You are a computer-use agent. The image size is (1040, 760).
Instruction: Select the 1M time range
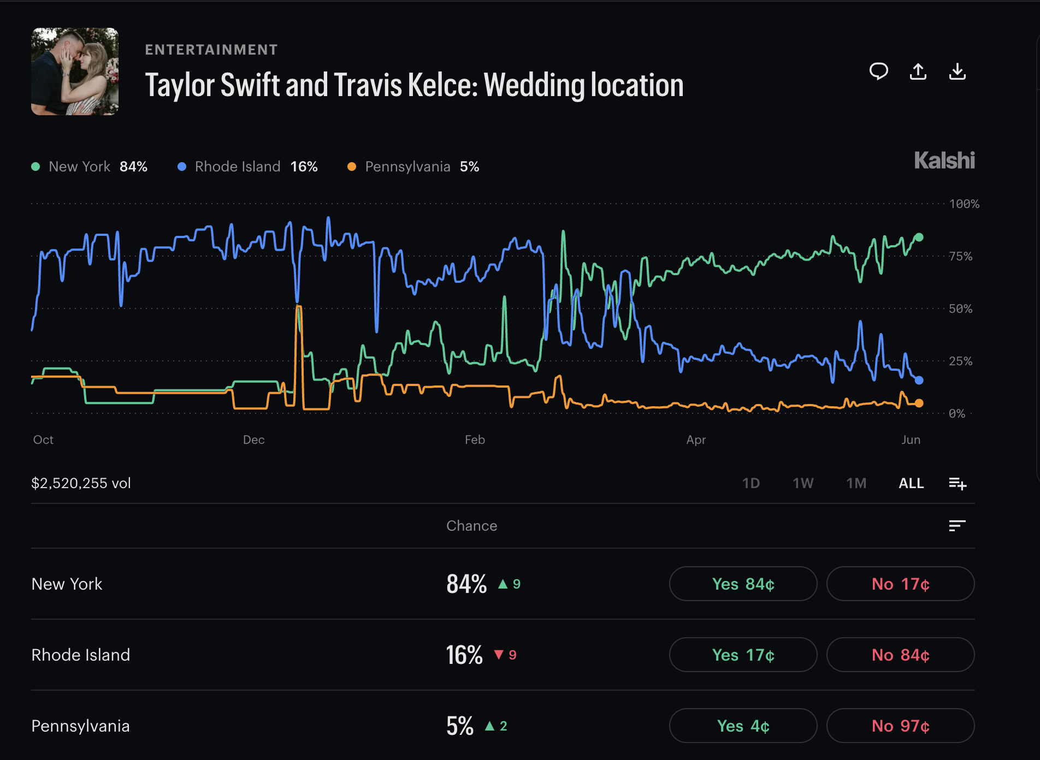pos(856,483)
